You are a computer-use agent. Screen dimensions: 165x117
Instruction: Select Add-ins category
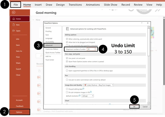48,56
